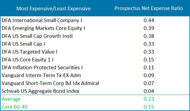Select the 0.38 expense ratio value

pyautogui.click(x=149, y=36)
